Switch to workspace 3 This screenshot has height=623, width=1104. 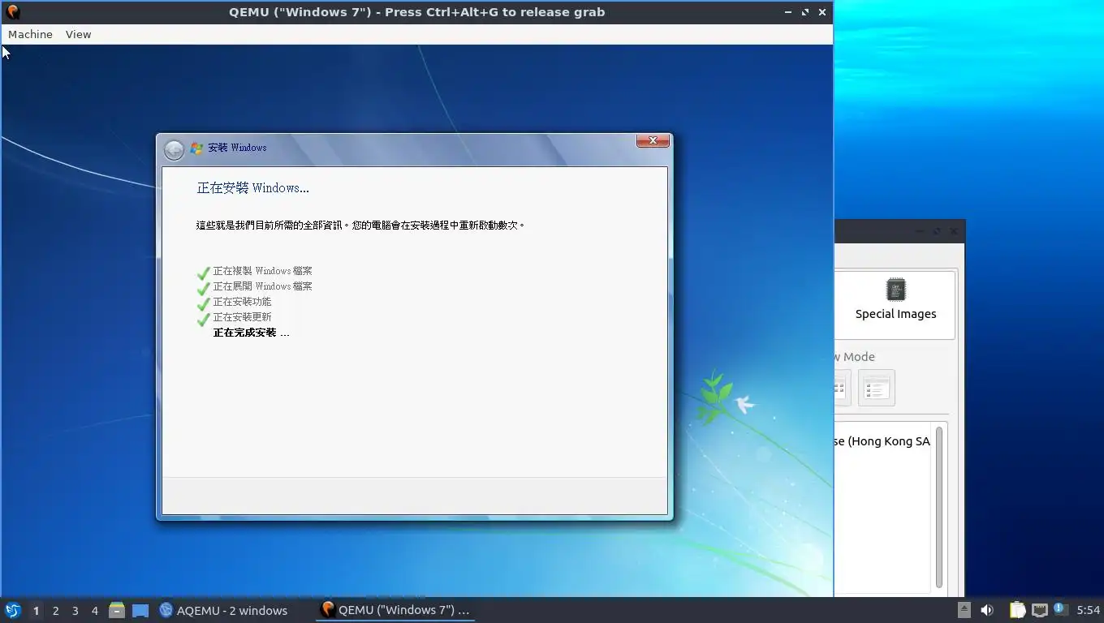(x=75, y=610)
